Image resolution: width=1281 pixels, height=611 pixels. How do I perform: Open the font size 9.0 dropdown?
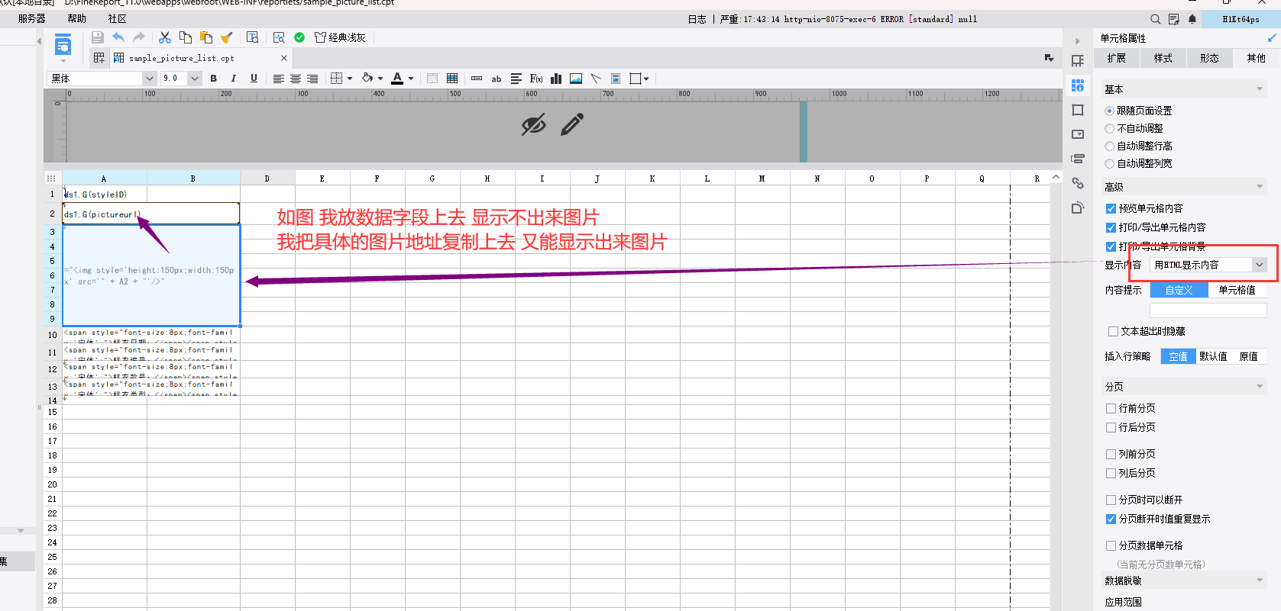point(195,79)
